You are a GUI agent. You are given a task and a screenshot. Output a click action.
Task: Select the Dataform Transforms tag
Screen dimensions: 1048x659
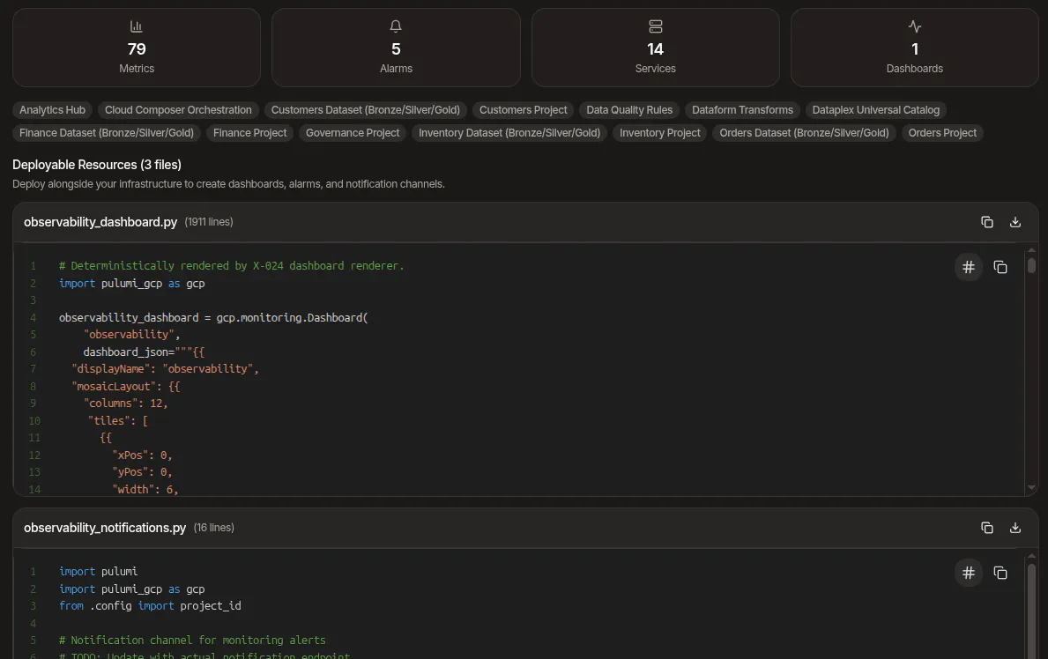742,109
